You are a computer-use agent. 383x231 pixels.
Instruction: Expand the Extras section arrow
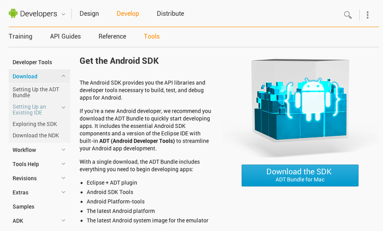64,192
